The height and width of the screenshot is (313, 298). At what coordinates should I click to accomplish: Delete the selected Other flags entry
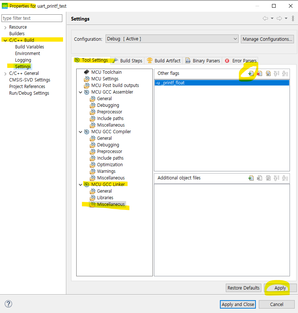tap(260, 73)
